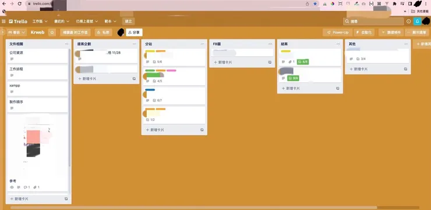Image resolution: width=431 pixels, height=210 pixels.
Task: Open the Trello app switcher grid
Action: click(3, 21)
